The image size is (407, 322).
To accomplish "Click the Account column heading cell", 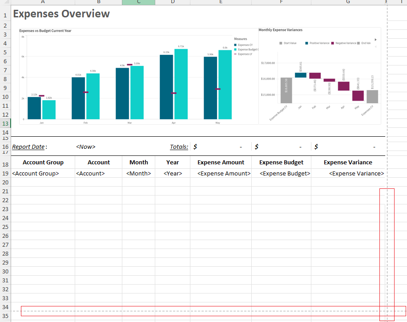I will (99, 163).
